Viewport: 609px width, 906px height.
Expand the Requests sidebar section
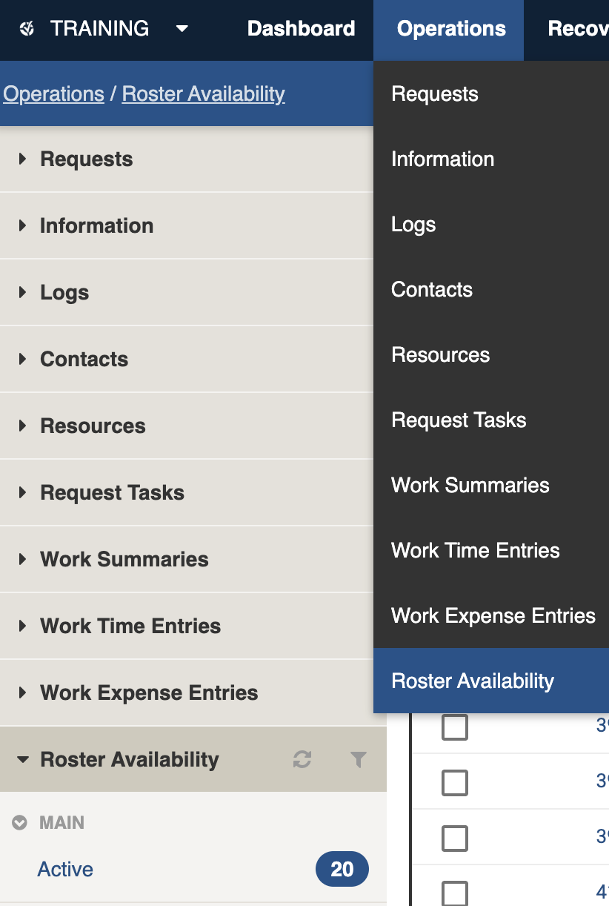pos(23,159)
